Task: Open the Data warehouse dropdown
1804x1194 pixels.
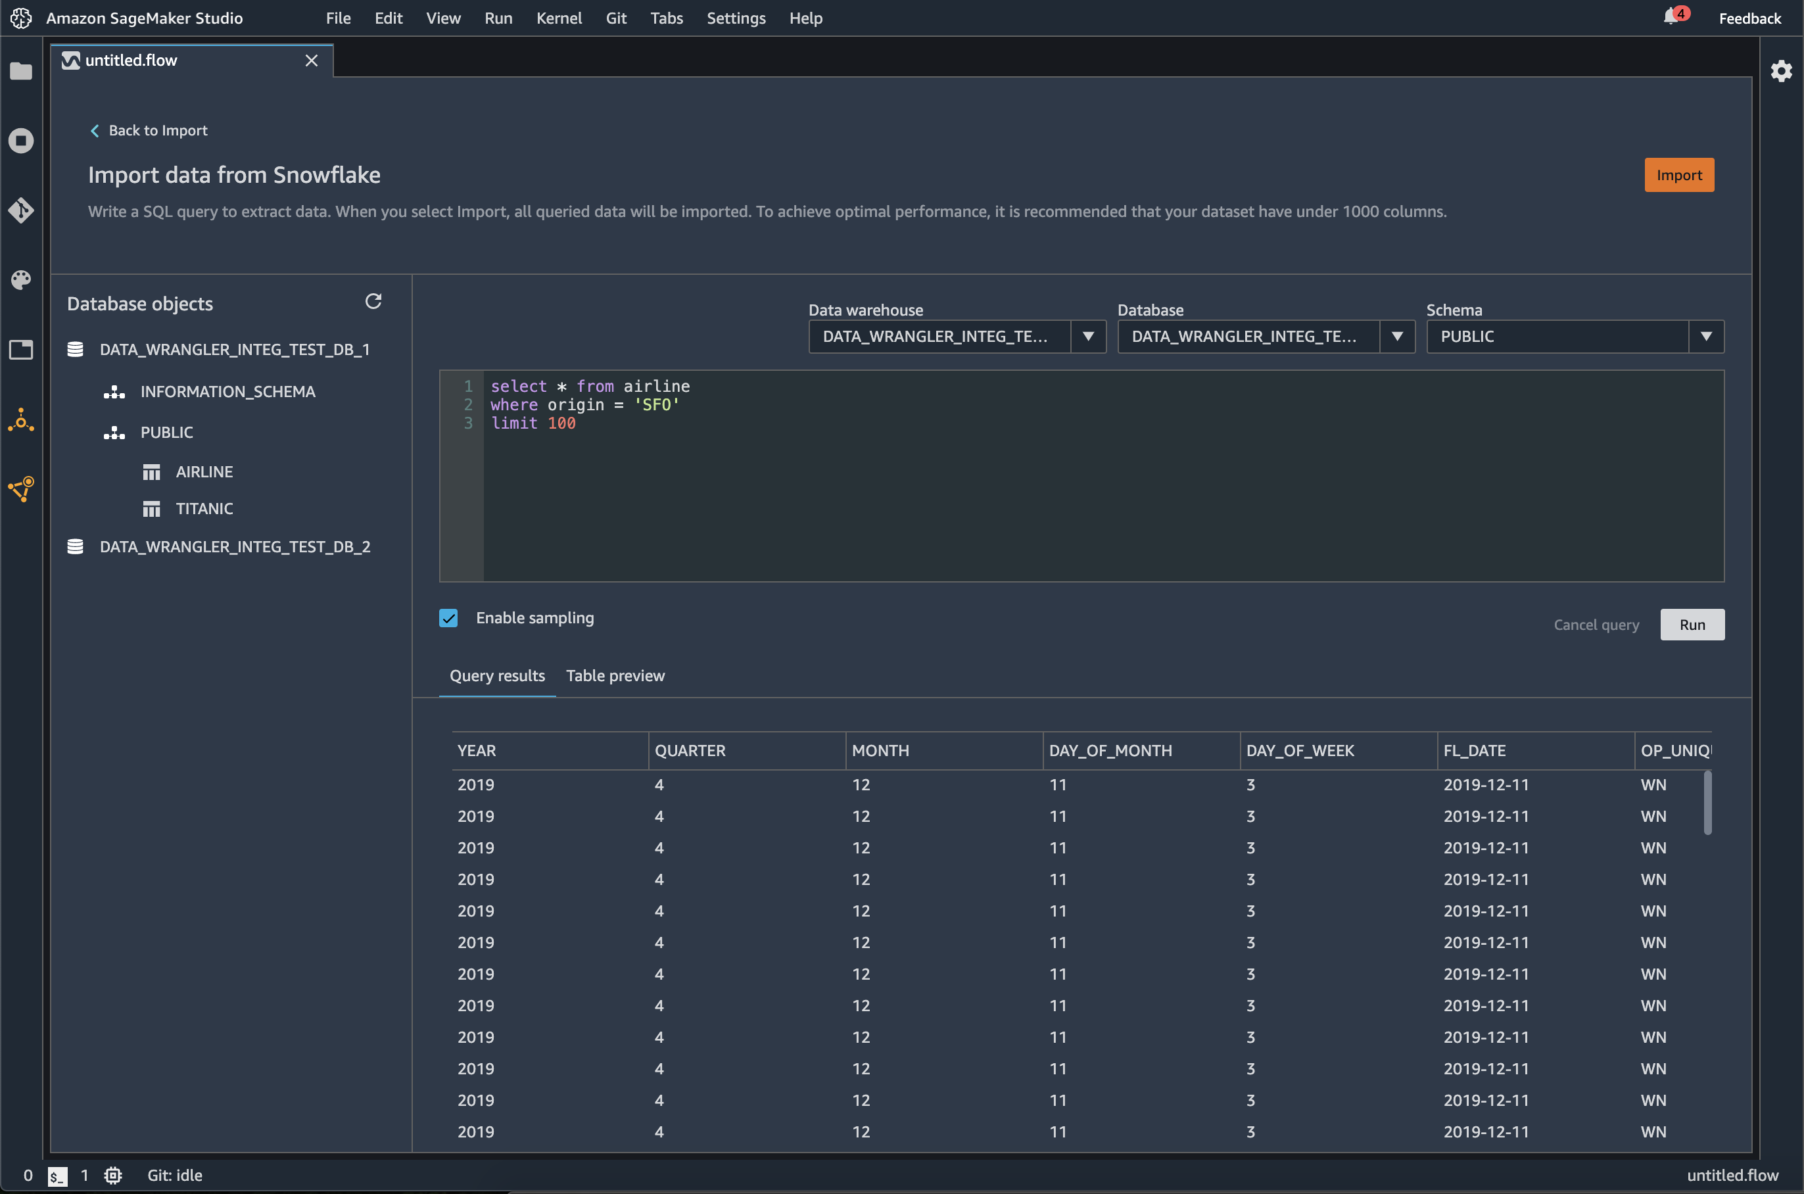Action: tap(1089, 337)
